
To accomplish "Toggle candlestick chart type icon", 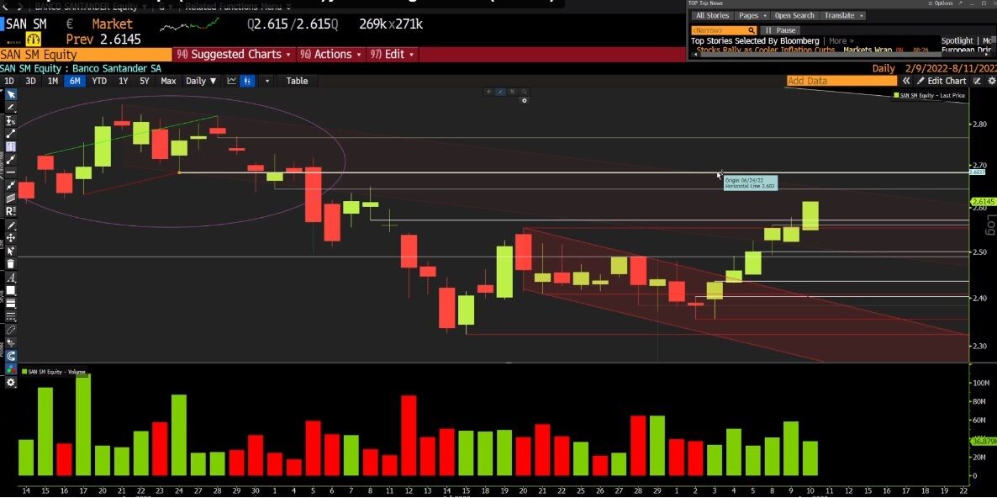I will pyautogui.click(x=248, y=81).
